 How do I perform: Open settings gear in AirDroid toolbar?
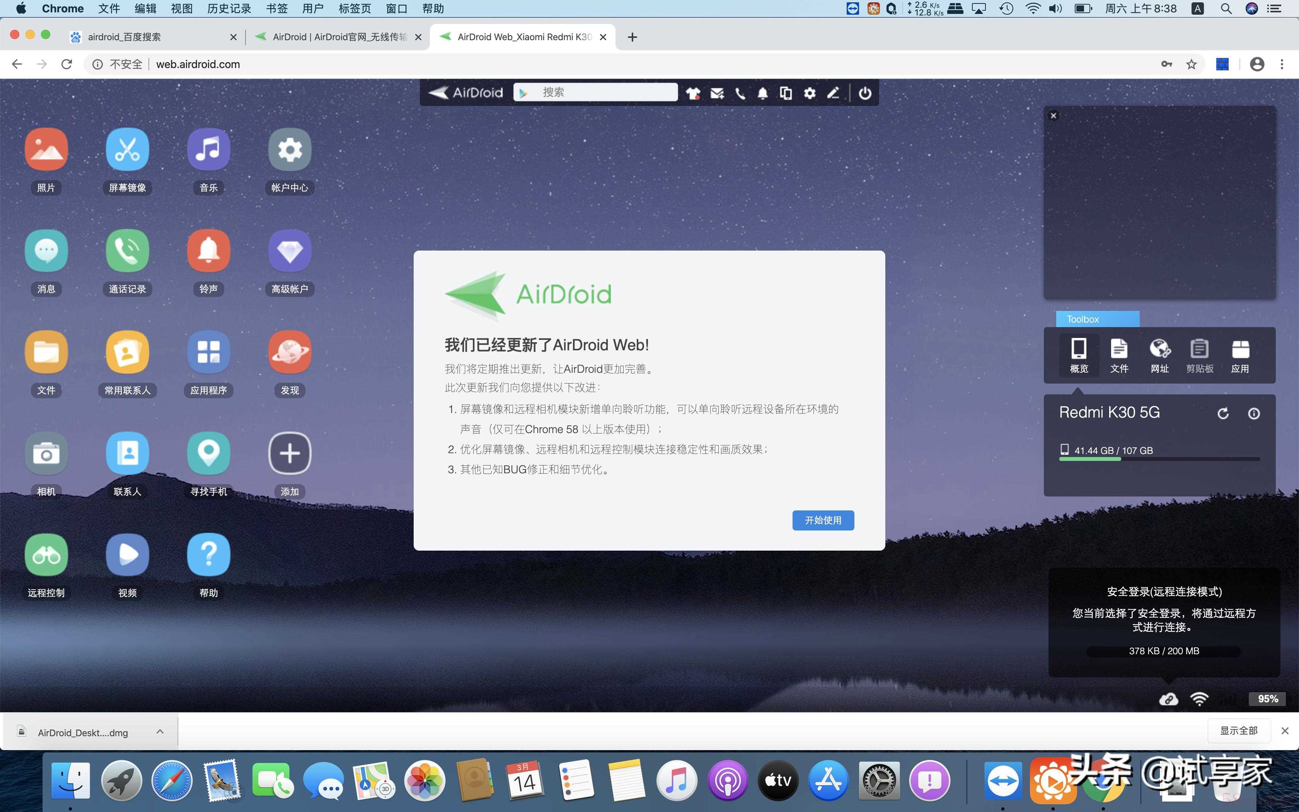810,93
